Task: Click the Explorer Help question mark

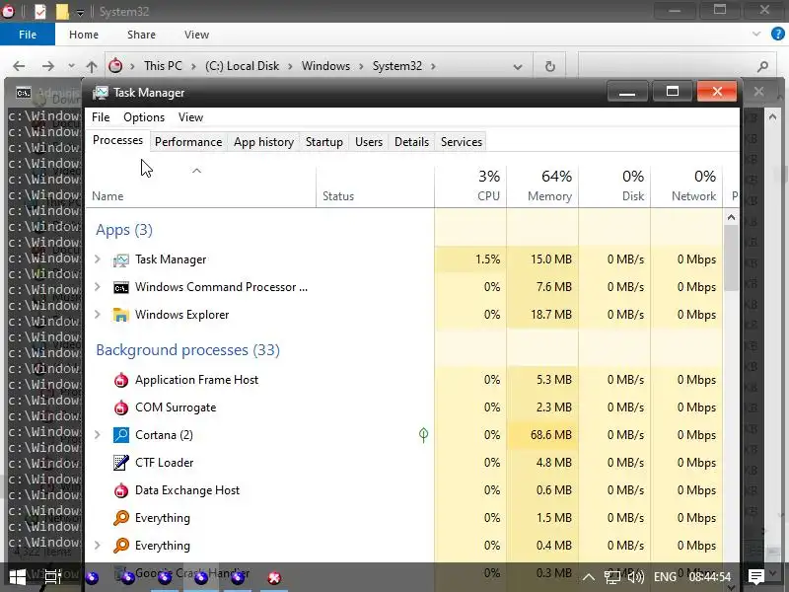Action: (777, 35)
